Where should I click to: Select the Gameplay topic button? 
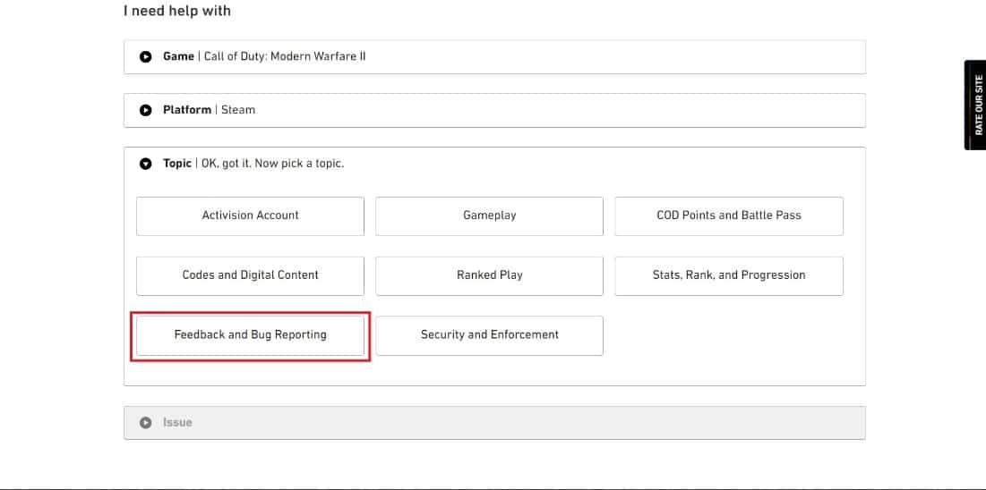[489, 216]
